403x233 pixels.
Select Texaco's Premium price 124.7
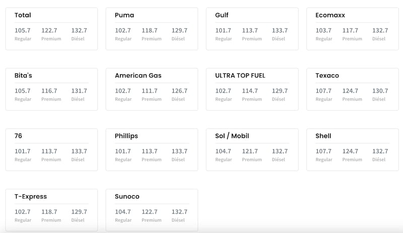coord(352,91)
